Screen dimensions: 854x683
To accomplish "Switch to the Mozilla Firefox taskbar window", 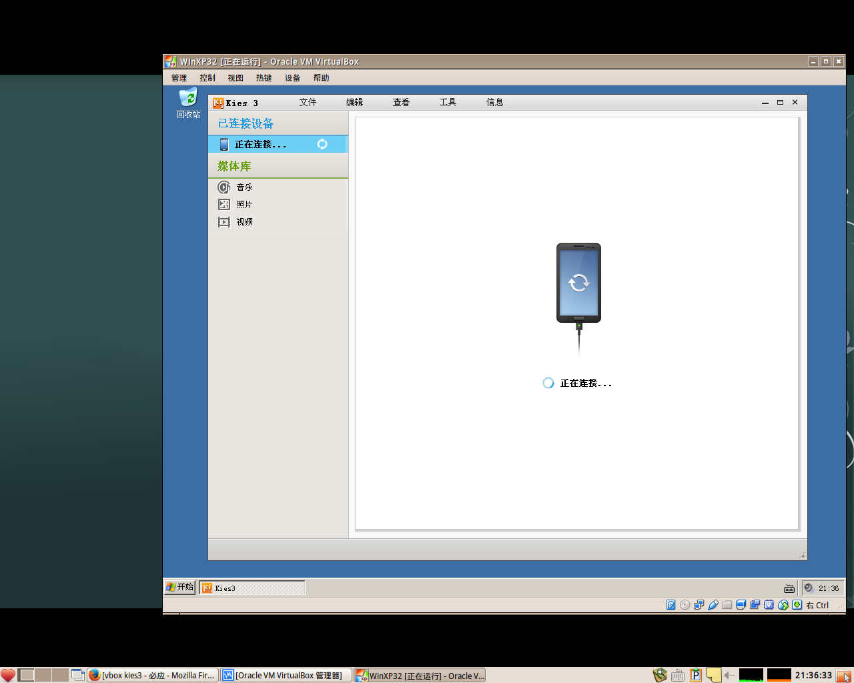I will [152, 675].
